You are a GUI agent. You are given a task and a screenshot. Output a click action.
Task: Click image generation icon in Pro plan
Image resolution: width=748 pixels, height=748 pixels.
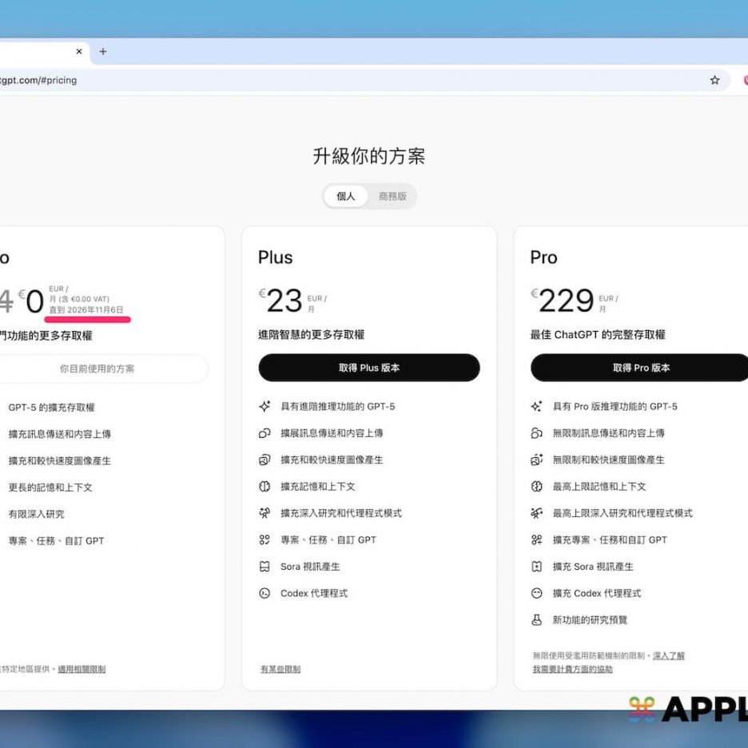[537, 460]
